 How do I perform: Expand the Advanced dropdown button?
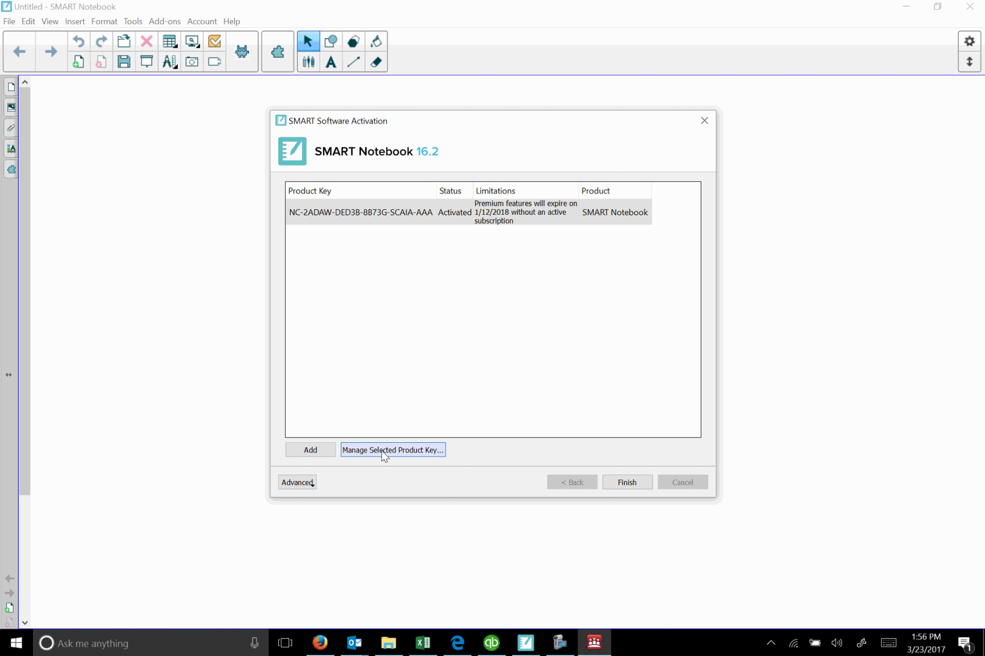coord(297,483)
